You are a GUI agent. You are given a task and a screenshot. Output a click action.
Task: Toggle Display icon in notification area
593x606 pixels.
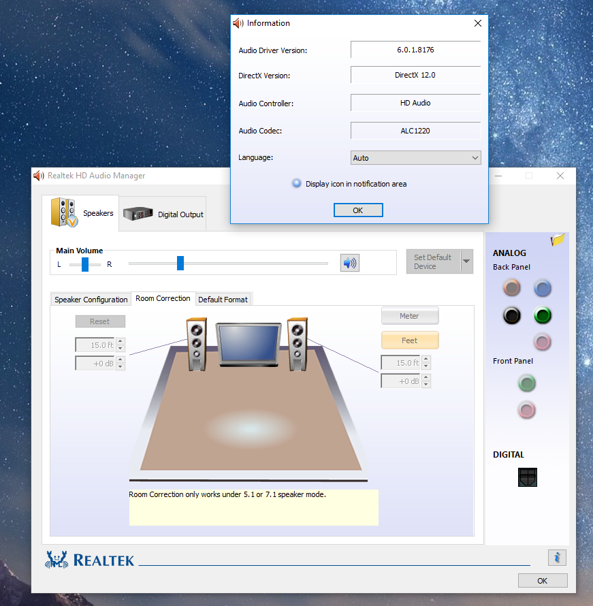point(297,184)
